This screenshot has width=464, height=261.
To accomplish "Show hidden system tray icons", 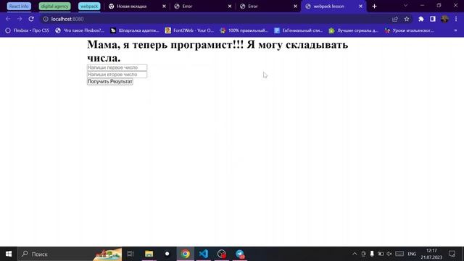I will tap(355, 254).
